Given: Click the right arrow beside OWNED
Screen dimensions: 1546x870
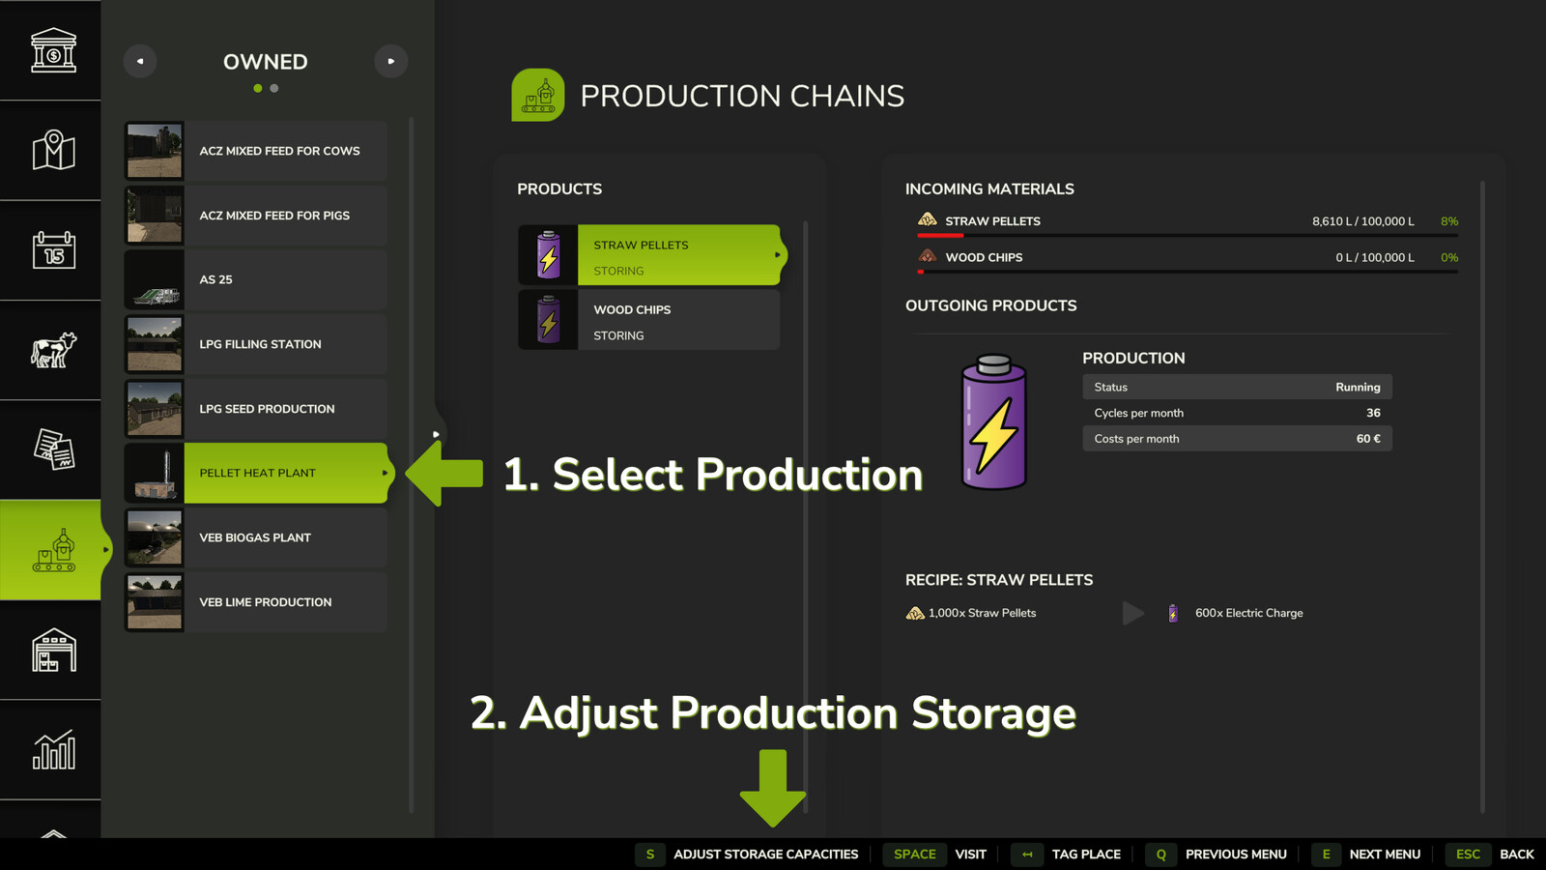Looking at the screenshot, I should [x=391, y=61].
